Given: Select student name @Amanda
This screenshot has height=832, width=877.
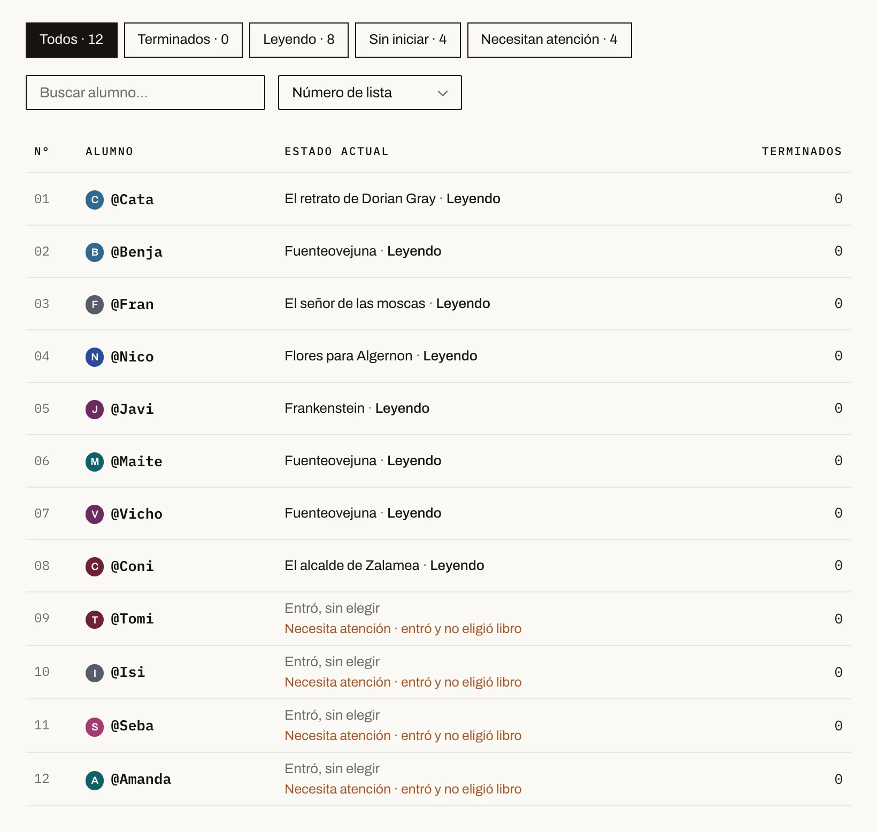Looking at the screenshot, I should point(141,780).
